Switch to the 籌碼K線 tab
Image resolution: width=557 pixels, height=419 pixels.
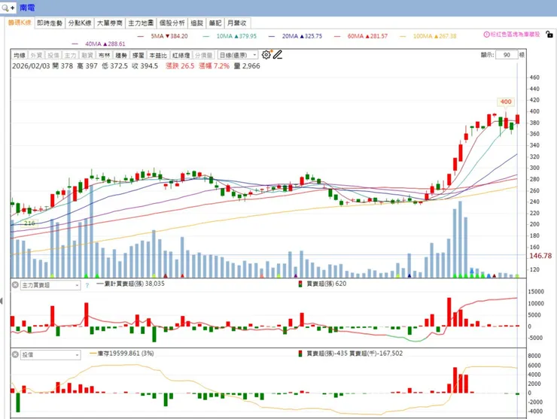tap(20, 23)
